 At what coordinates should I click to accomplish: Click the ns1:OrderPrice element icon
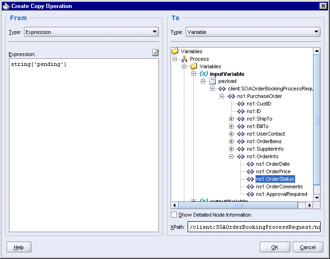(x=250, y=171)
